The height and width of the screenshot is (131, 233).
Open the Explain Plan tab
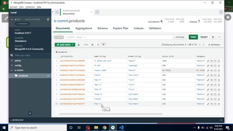click(121, 28)
